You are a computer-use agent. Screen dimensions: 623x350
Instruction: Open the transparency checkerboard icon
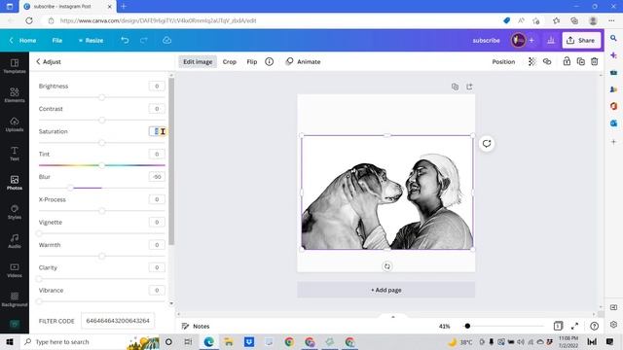click(x=532, y=61)
